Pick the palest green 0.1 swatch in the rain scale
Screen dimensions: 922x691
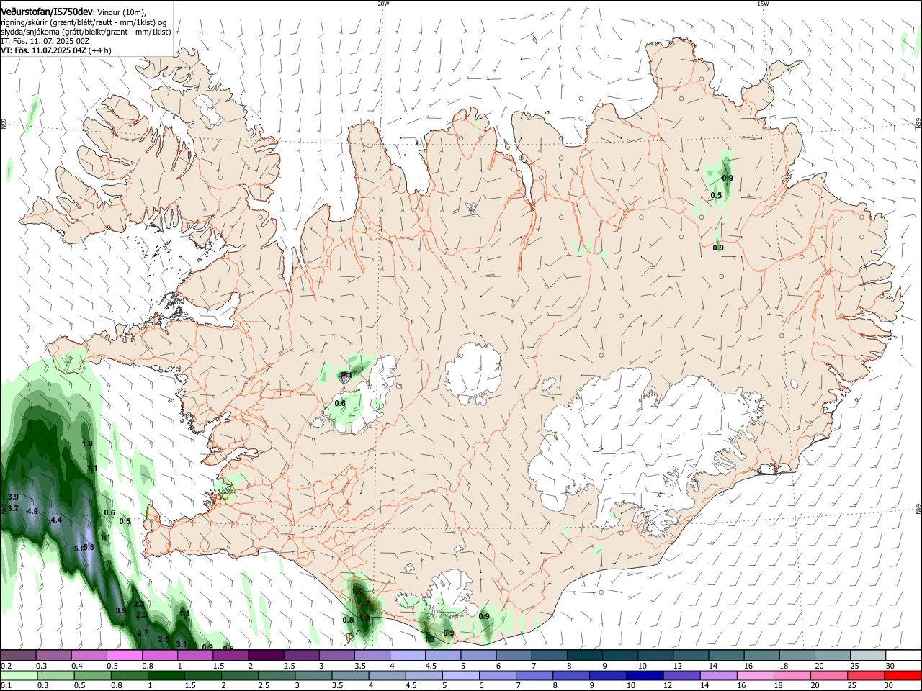[x=18, y=675]
